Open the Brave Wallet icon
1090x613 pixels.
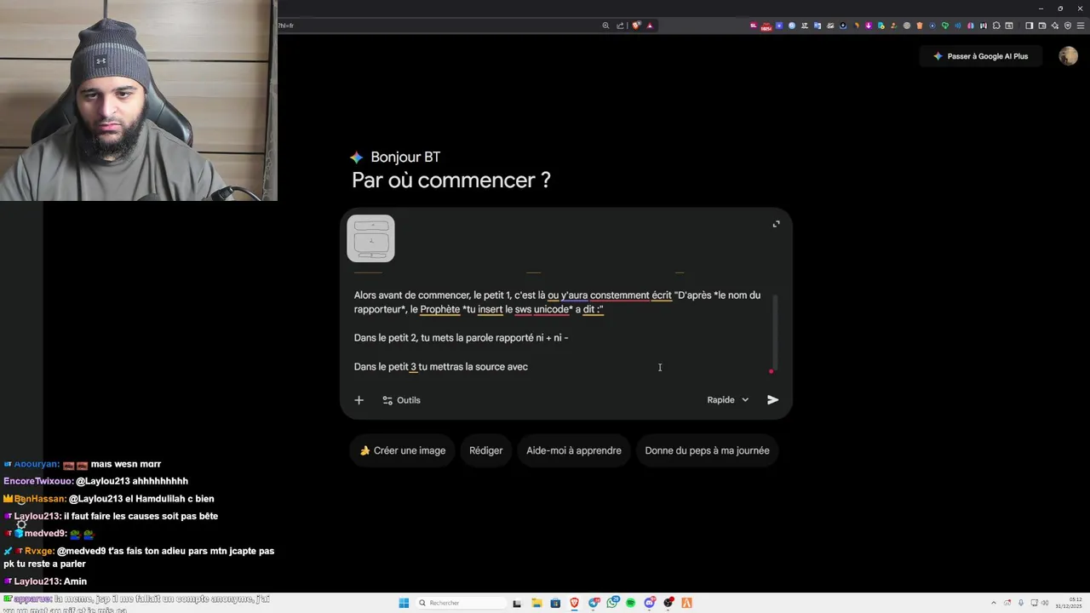pyautogui.click(x=1041, y=26)
